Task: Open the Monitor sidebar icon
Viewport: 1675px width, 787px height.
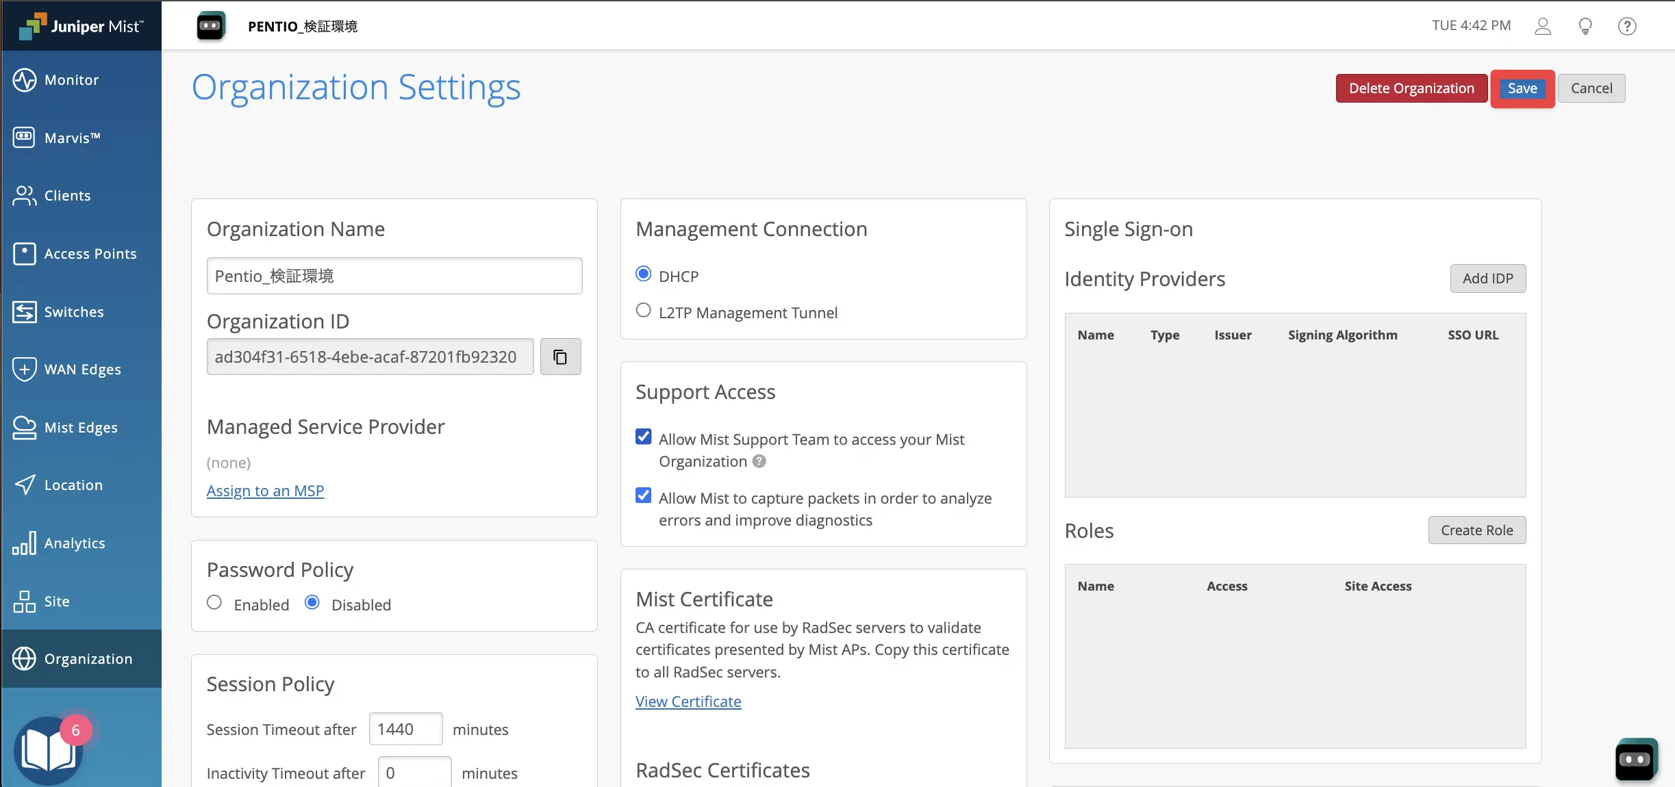Action: click(25, 80)
